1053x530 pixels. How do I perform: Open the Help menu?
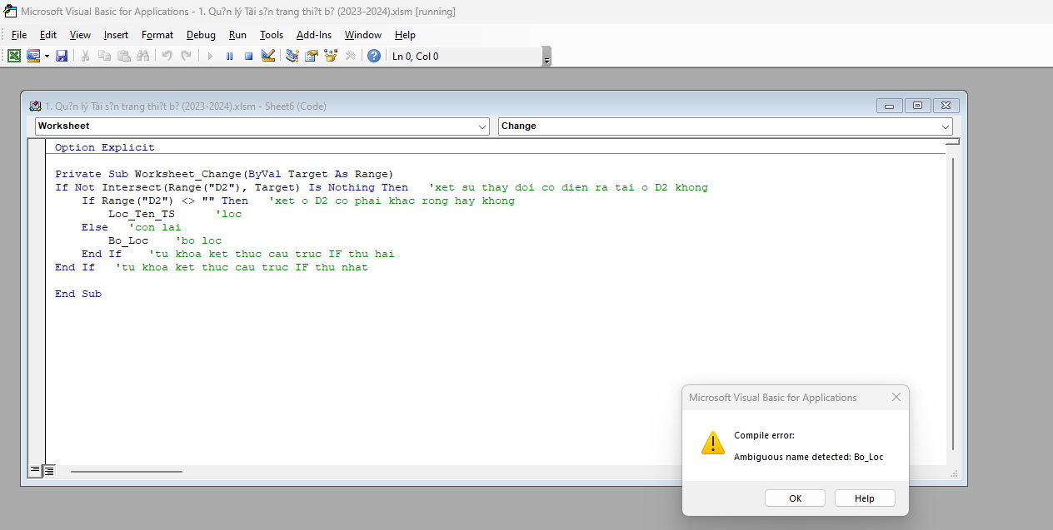click(405, 35)
